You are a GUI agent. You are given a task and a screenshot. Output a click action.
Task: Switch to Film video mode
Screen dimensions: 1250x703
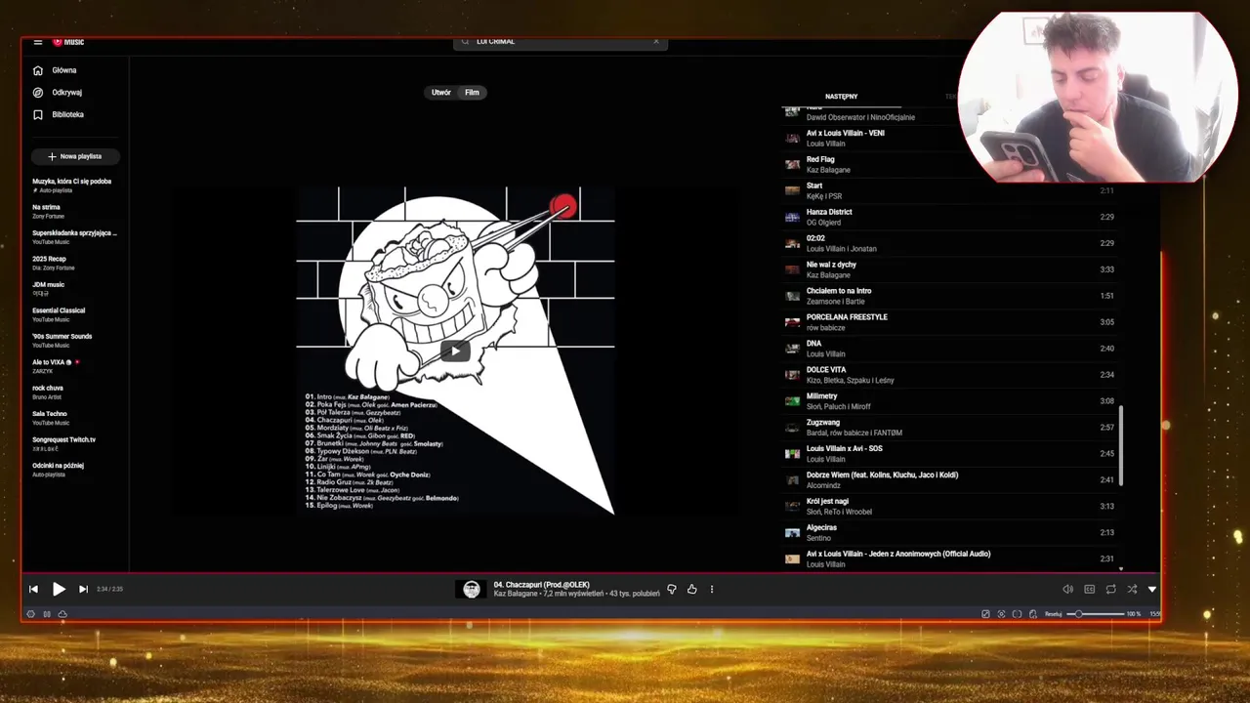(472, 93)
